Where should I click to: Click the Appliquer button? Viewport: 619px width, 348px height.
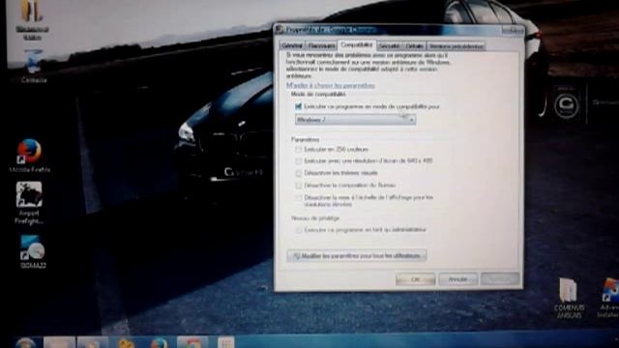click(x=500, y=279)
